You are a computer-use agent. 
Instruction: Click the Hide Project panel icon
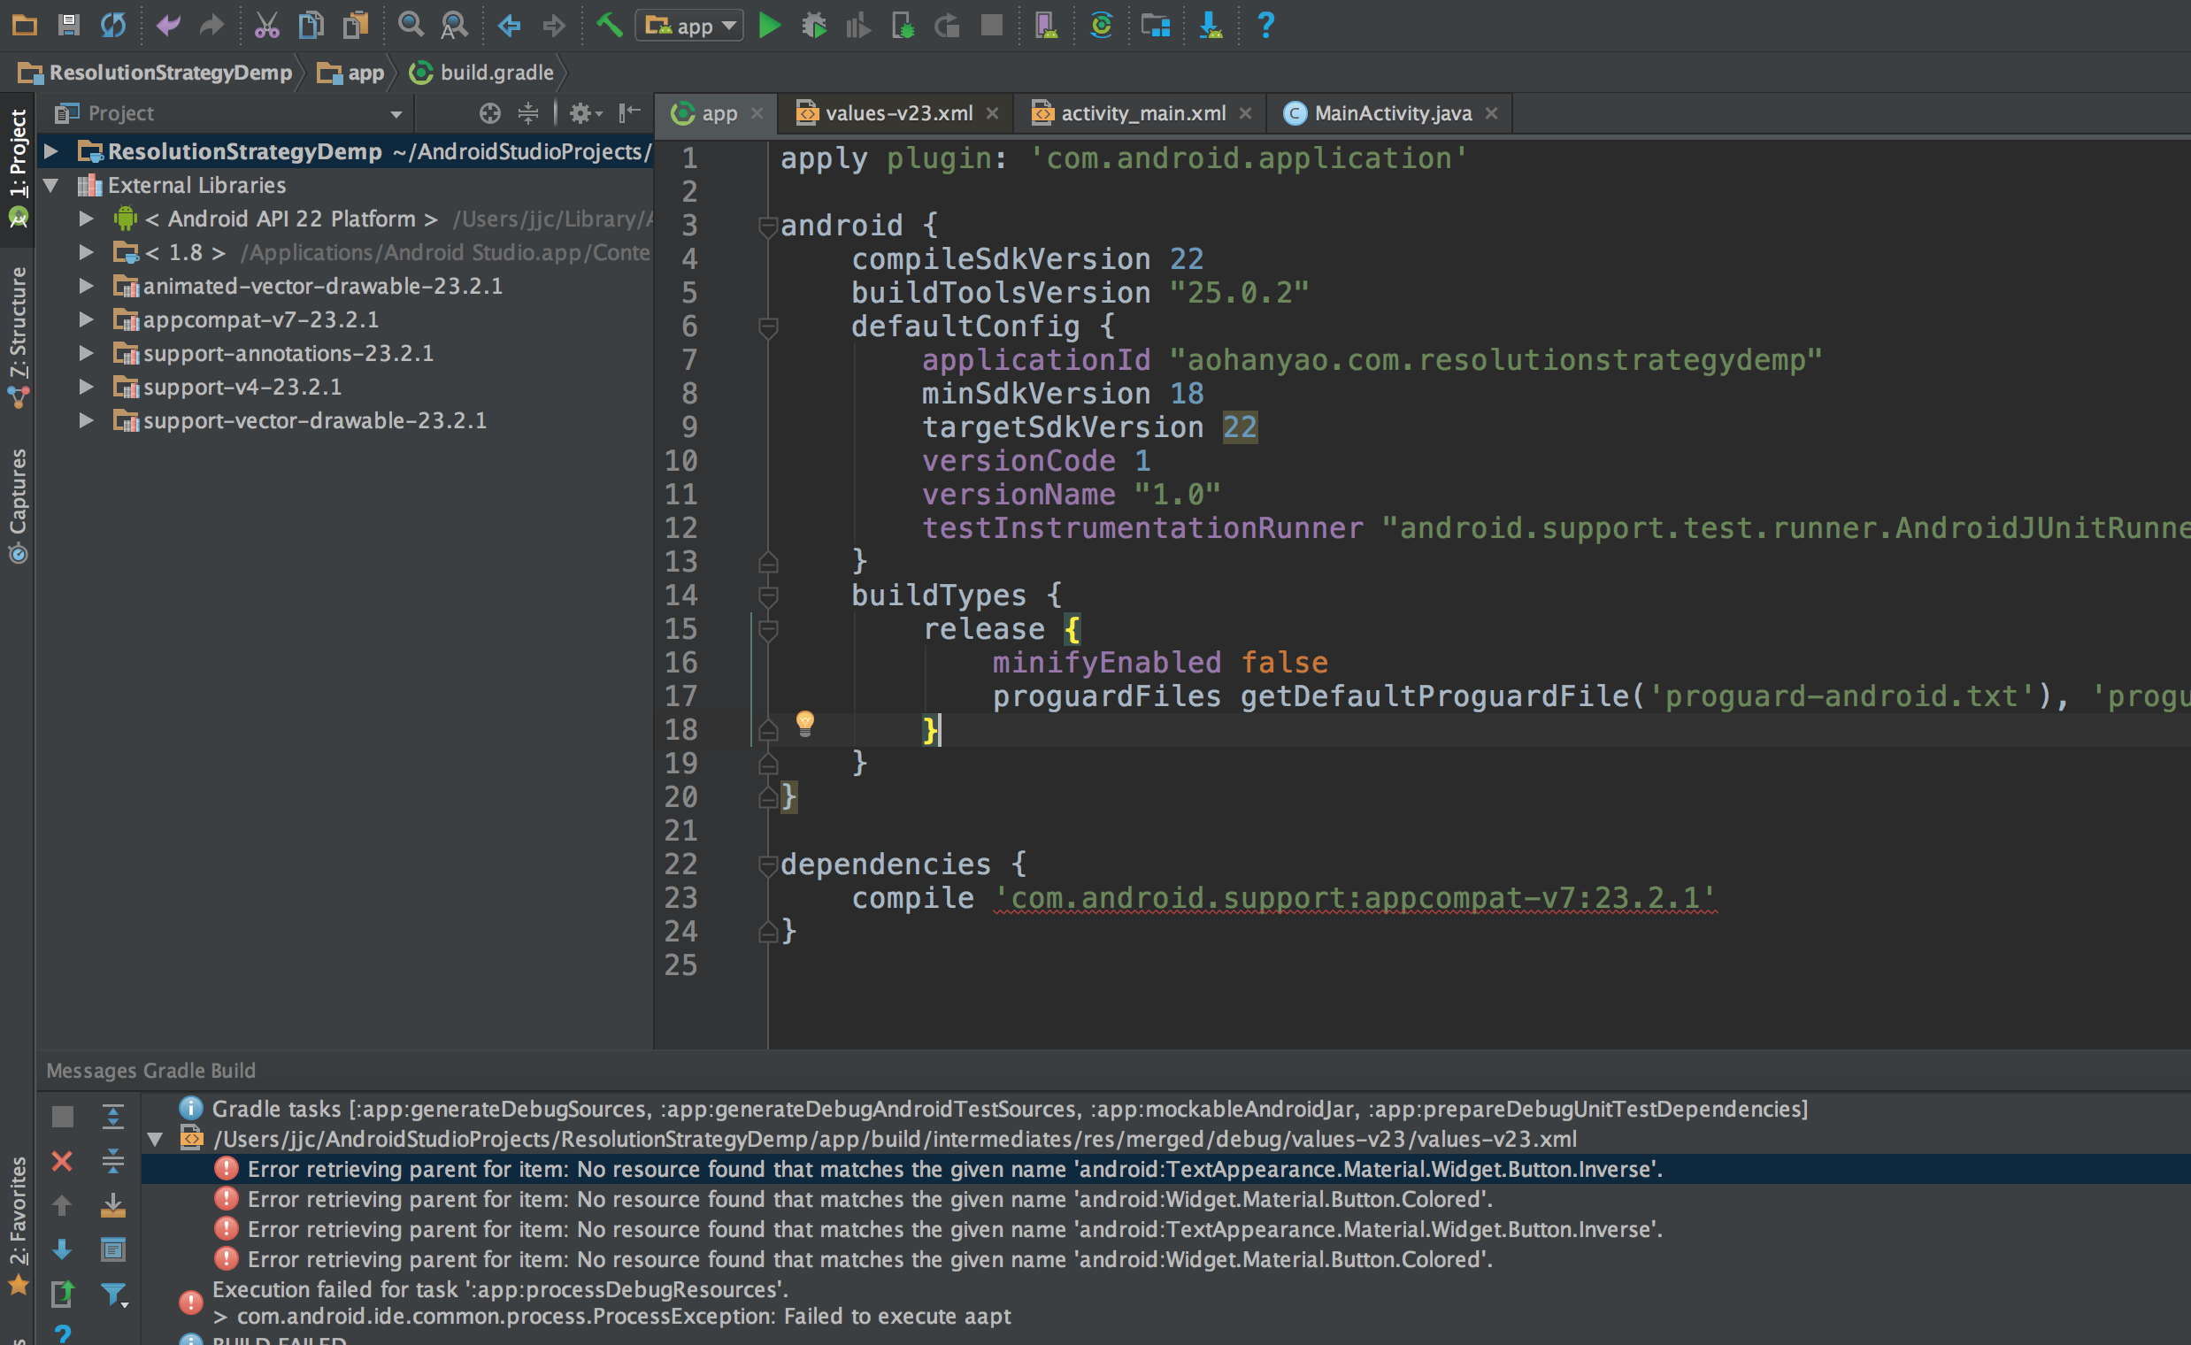click(x=630, y=113)
